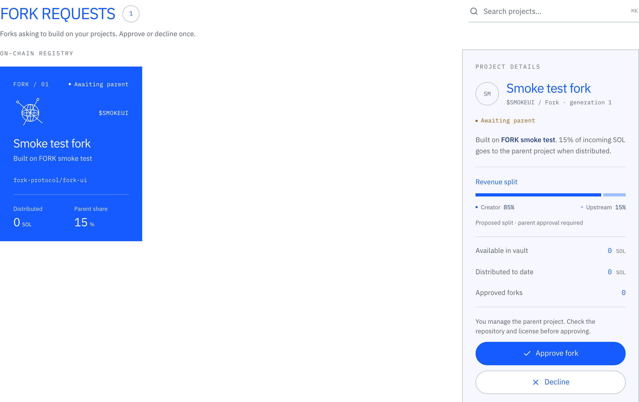Image resolution: width=639 pixels, height=402 pixels.
Task: Click the search magnifier icon
Action: [474, 11]
